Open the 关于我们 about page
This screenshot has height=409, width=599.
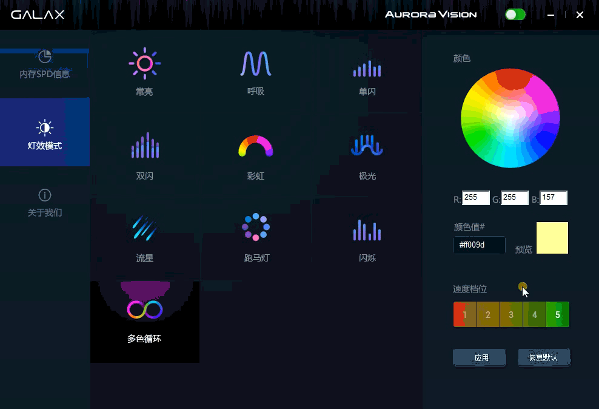click(44, 202)
